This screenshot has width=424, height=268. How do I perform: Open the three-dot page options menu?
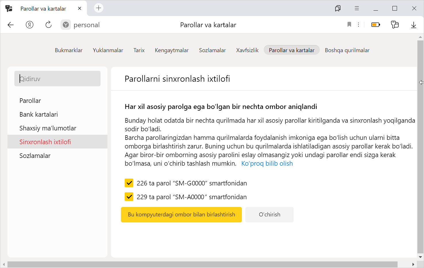click(359, 25)
